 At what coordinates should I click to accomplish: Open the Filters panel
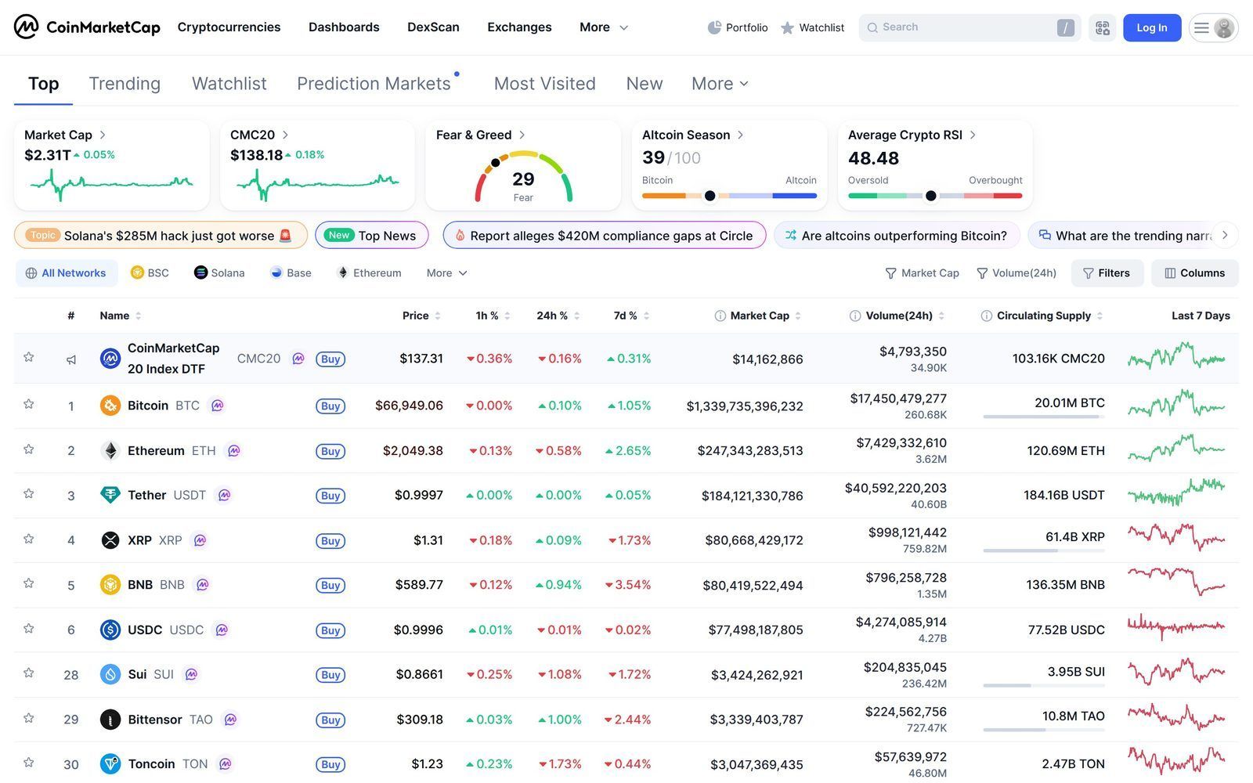(x=1107, y=272)
